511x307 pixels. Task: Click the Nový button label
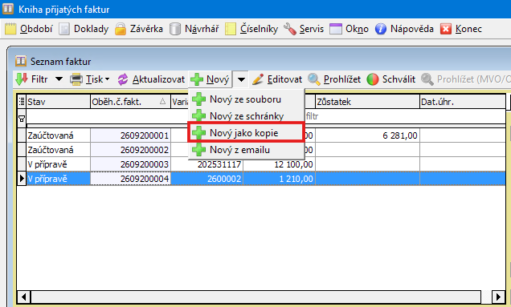[x=218, y=79]
